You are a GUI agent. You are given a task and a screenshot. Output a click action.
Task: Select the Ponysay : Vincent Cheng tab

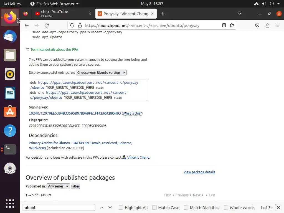click(126, 14)
